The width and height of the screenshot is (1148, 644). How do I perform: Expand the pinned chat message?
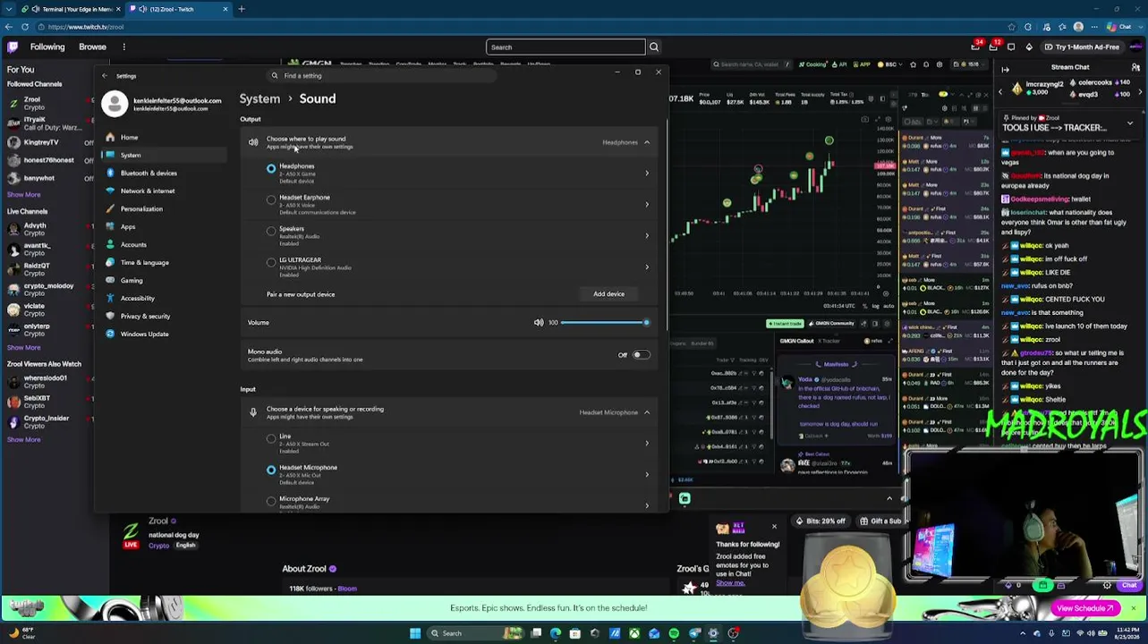coord(1129,123)
